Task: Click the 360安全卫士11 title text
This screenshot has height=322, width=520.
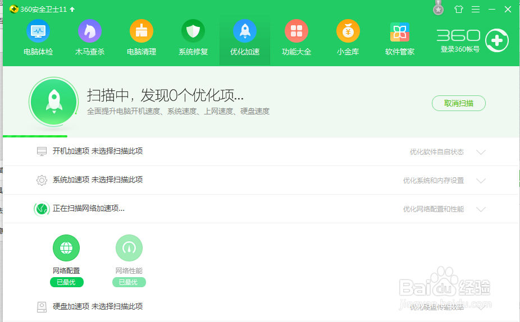Action: (x=43, y=10)
